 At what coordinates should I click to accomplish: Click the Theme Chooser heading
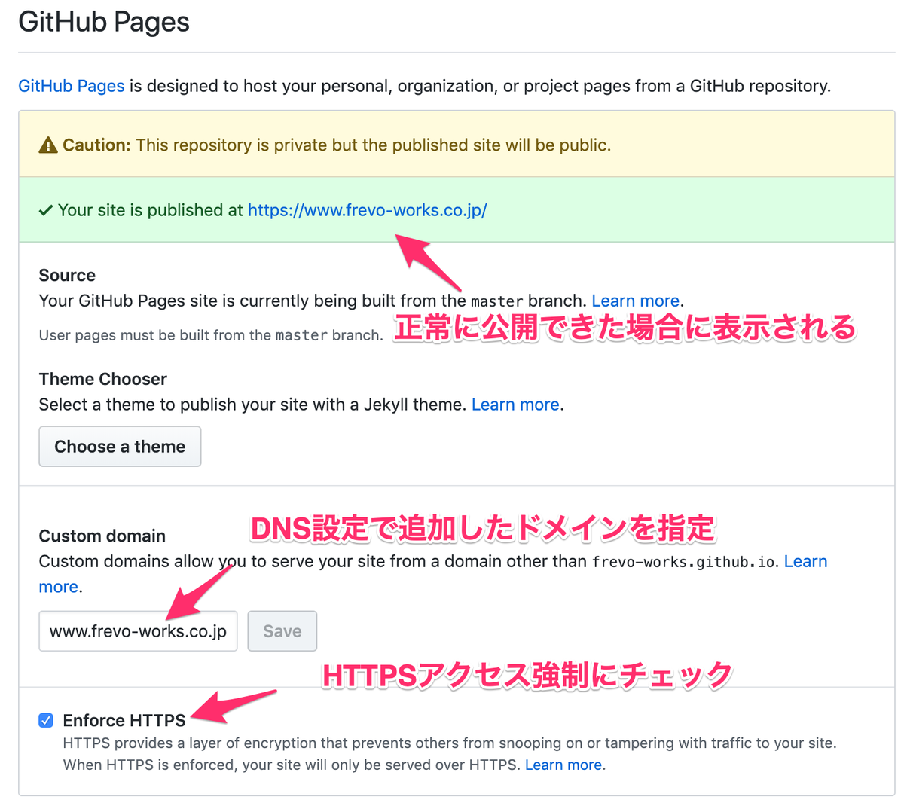[103, 379]
